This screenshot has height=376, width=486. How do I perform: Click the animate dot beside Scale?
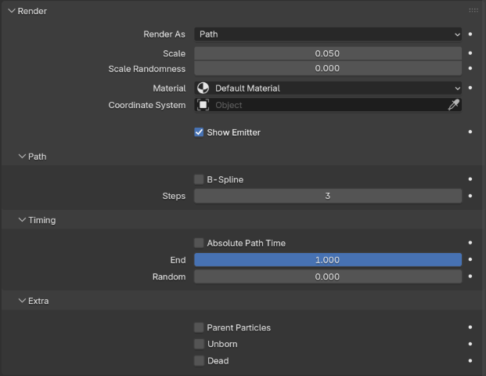(470, 53)
